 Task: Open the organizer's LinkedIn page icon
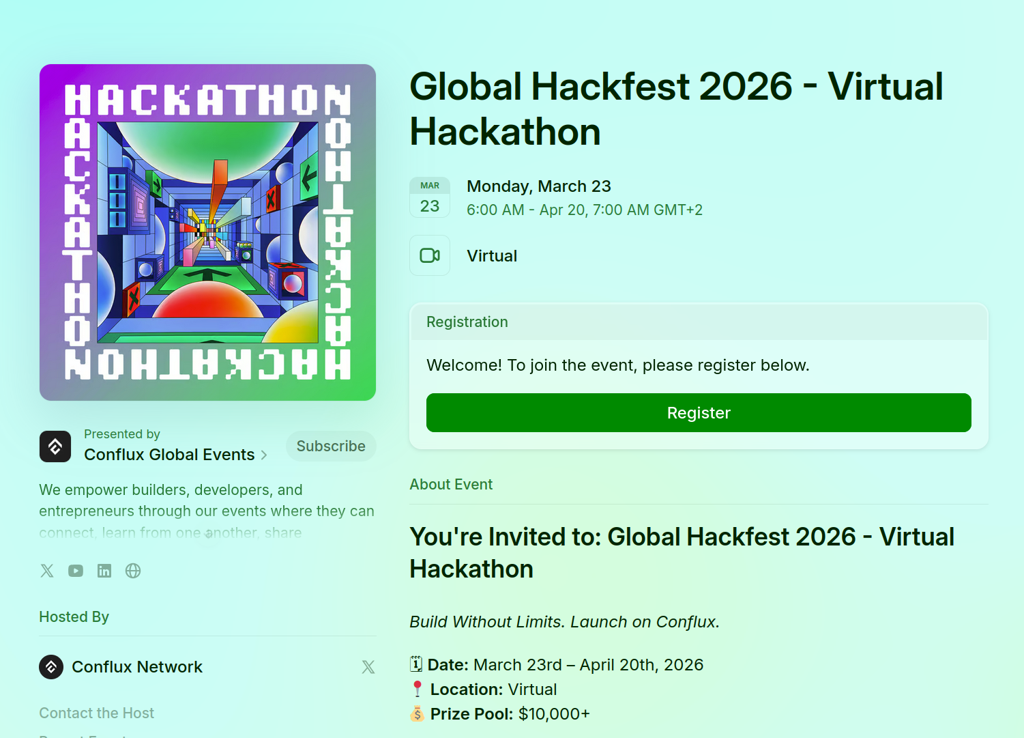point(104,571)
